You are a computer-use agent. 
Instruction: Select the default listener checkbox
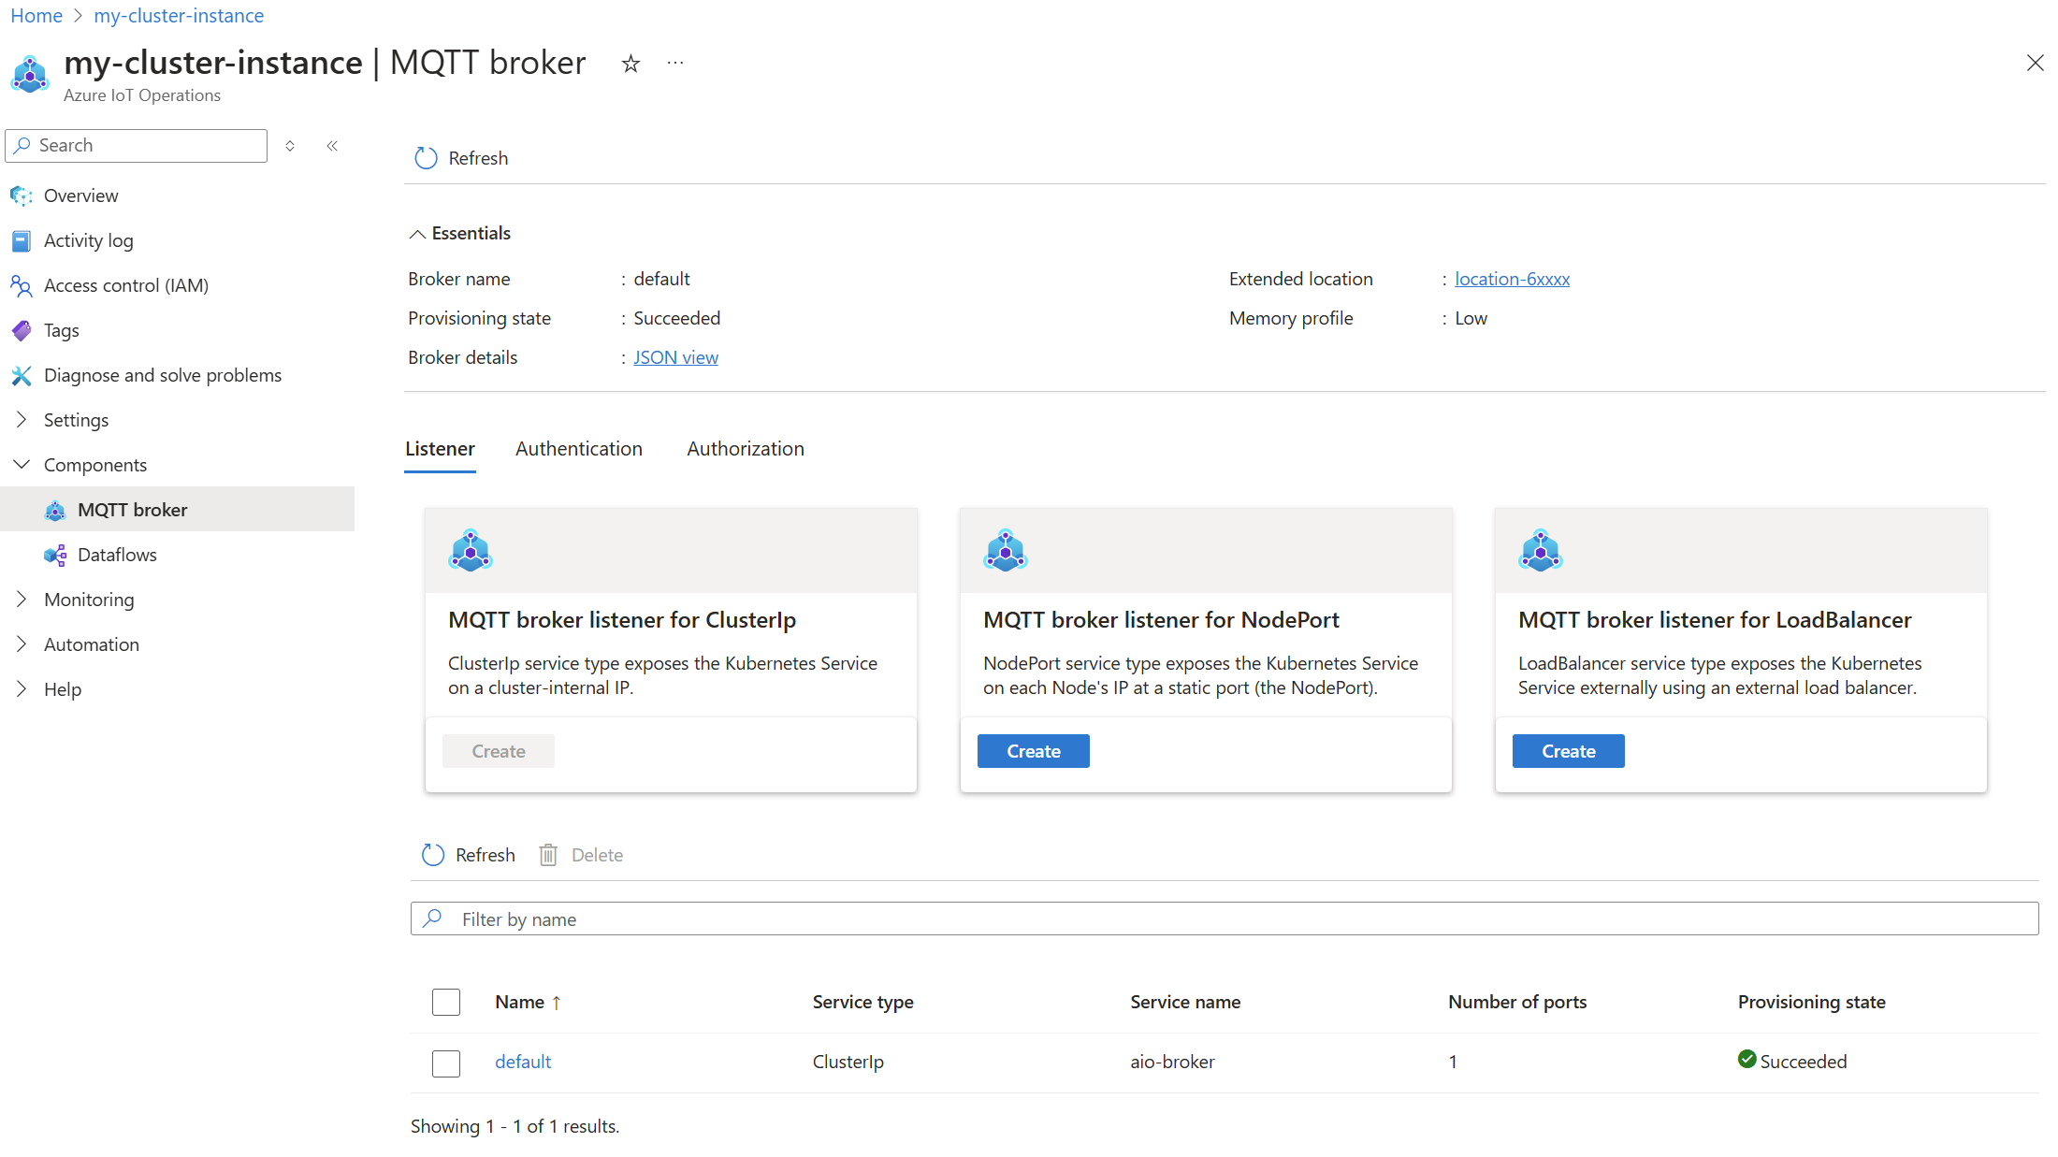coord(445,1061)
